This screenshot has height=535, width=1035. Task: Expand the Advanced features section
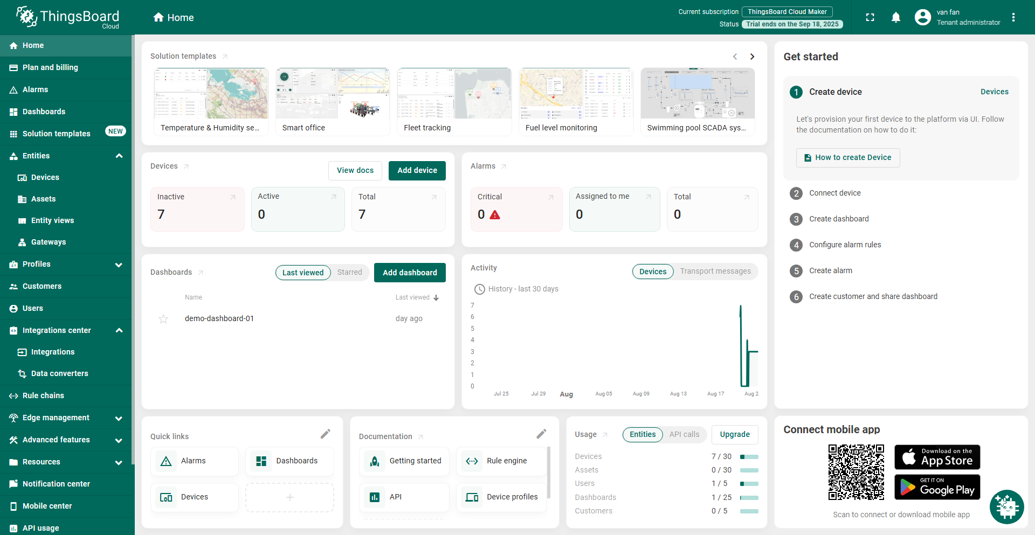119,440
